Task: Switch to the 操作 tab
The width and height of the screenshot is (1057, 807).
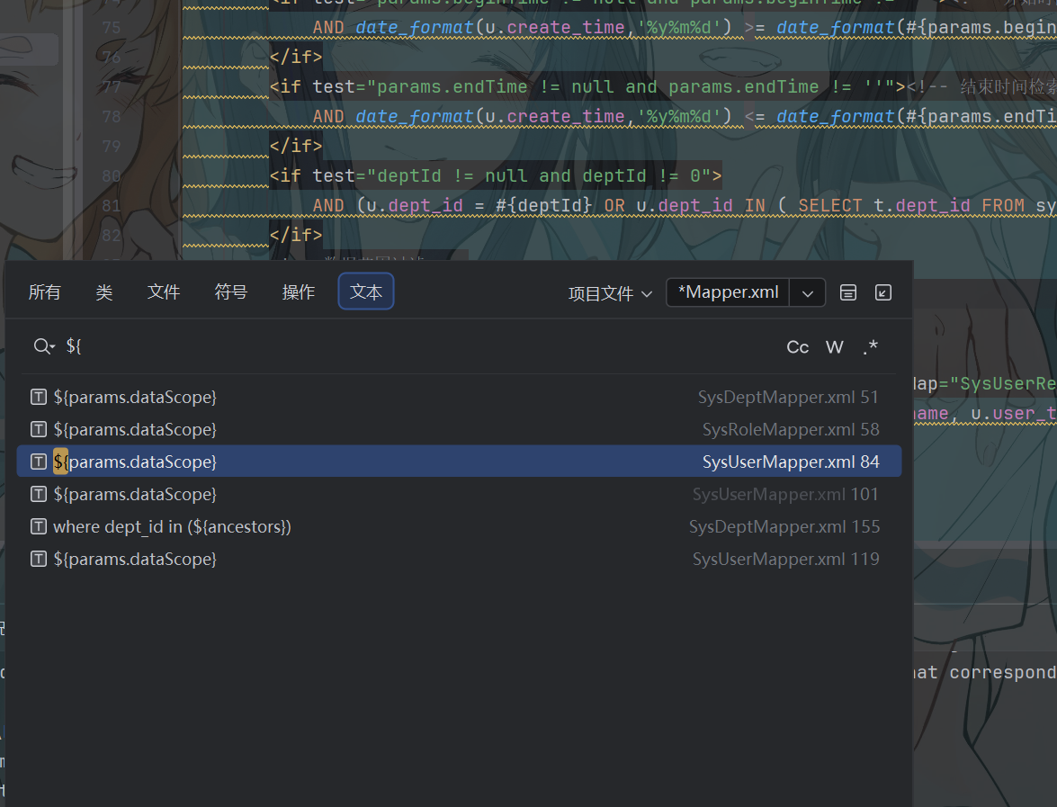Action: pos(299,291)
